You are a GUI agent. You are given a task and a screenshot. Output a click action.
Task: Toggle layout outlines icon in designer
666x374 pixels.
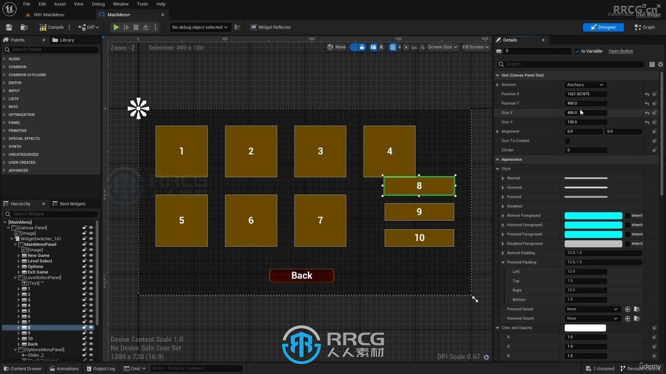tap(374, 47)
